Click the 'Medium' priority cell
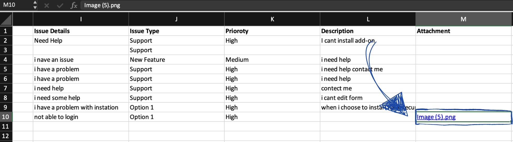The height and width of the screenshot is (142, 513). [272, 60]
